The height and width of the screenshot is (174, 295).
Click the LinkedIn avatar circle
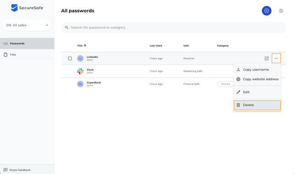pyautogui.click(x=80, y=58)
